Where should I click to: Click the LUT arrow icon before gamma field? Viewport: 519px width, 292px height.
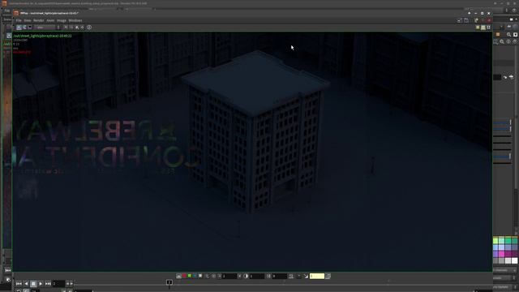click(x=307, y=276)
